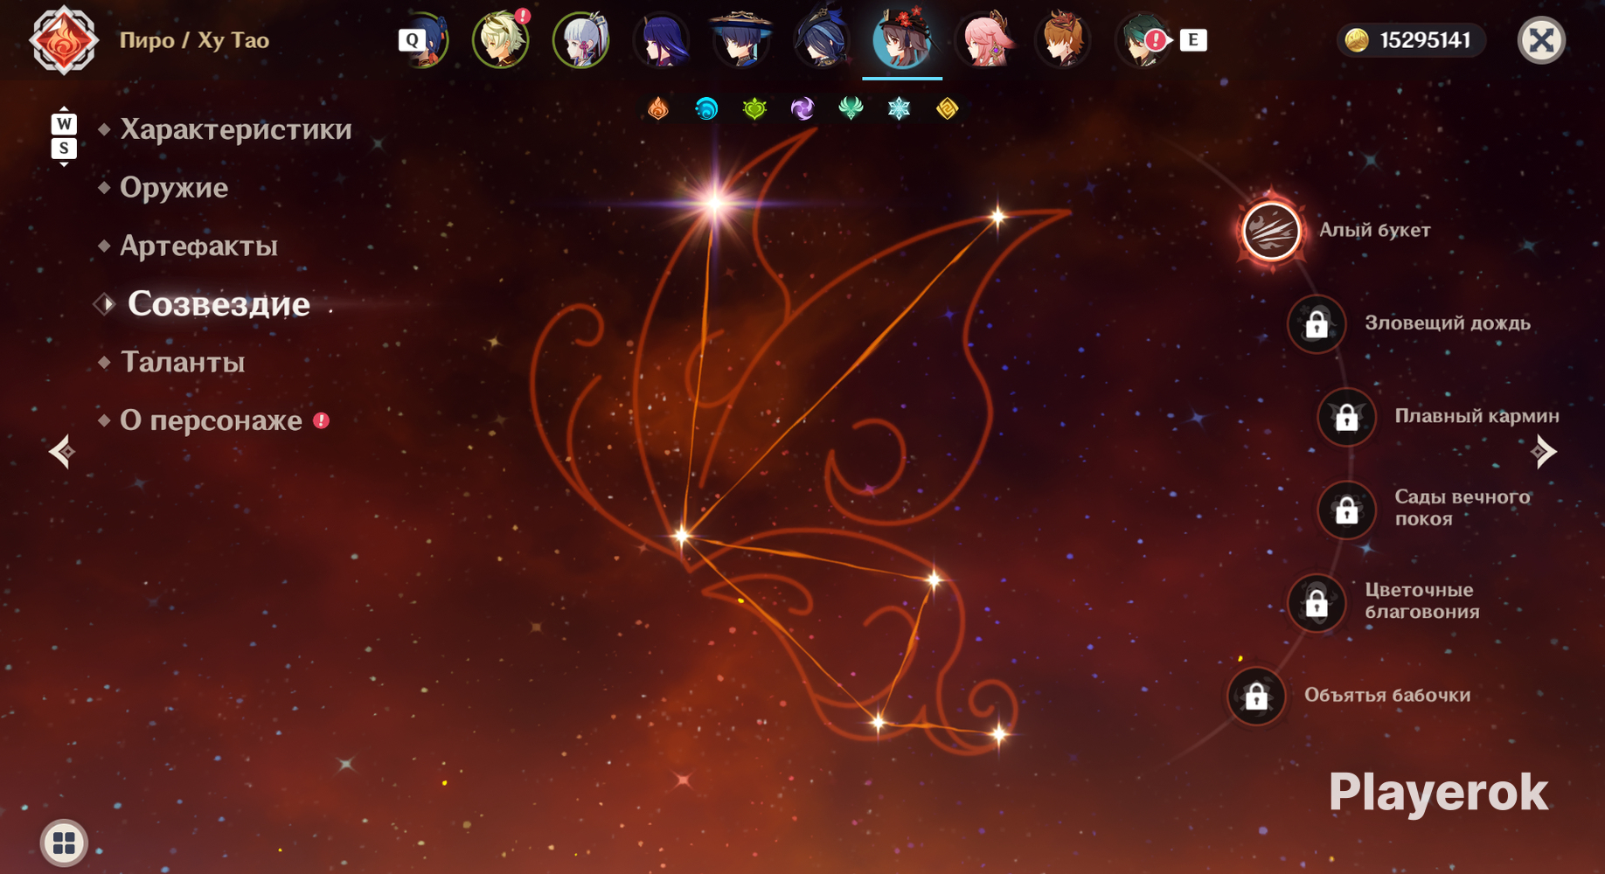Click the red alert badge on О персонаже

click(x=322, y=420)
